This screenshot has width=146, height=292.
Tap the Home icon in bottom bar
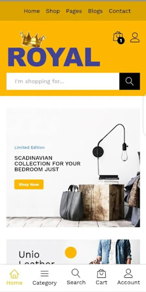pyautogui.click(x=14, y=274)
